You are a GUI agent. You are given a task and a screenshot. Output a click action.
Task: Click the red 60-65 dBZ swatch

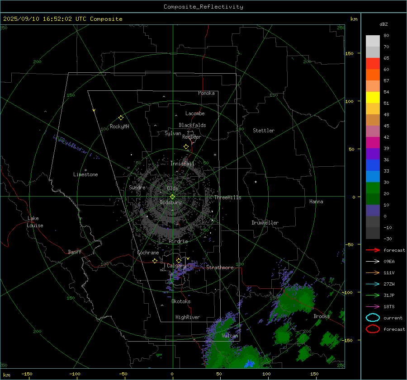point(373,64)
